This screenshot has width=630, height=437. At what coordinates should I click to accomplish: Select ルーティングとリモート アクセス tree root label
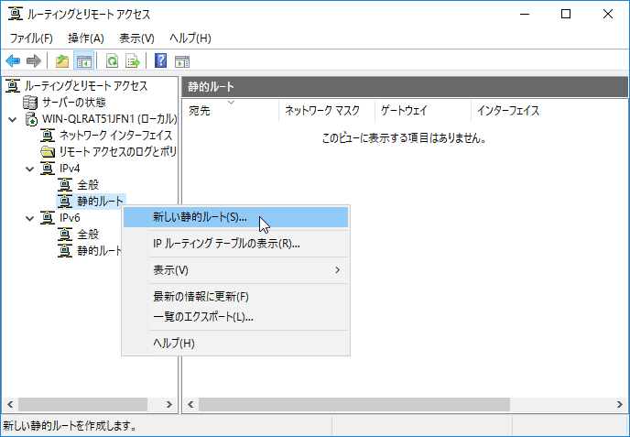[86, 85]
